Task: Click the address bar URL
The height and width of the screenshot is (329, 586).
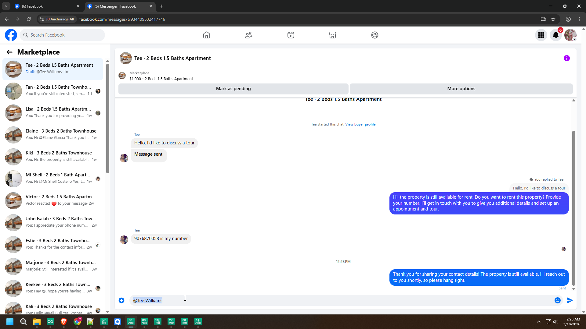Action: 122,19
